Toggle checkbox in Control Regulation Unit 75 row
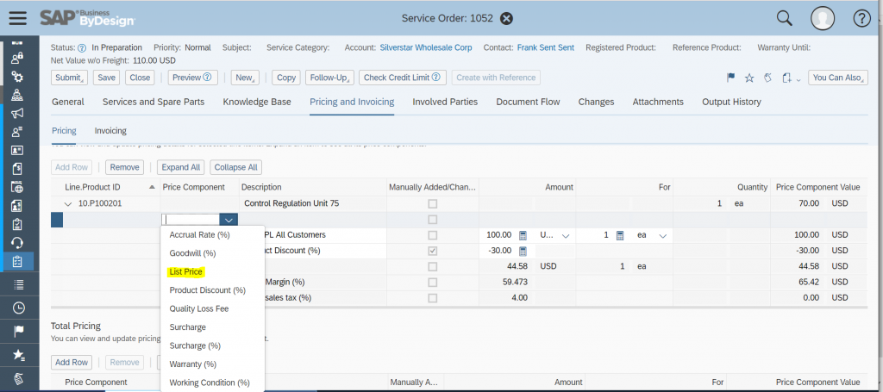This screenshot has height=392, width=883. click(x=433, y=203)
